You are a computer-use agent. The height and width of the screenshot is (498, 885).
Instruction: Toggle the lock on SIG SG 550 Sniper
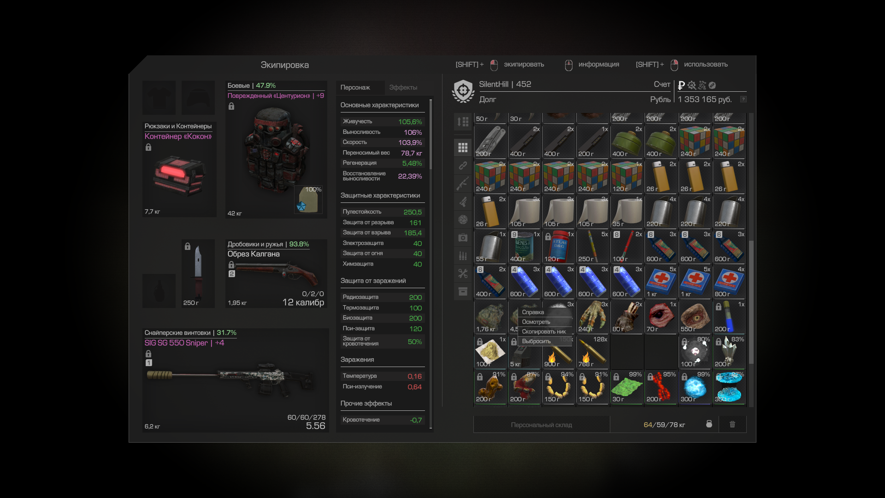(x=148, y=354)
